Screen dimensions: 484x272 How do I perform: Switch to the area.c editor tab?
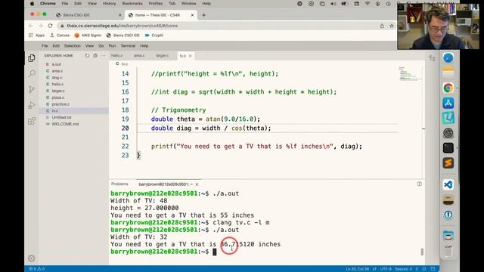point(139,55)
